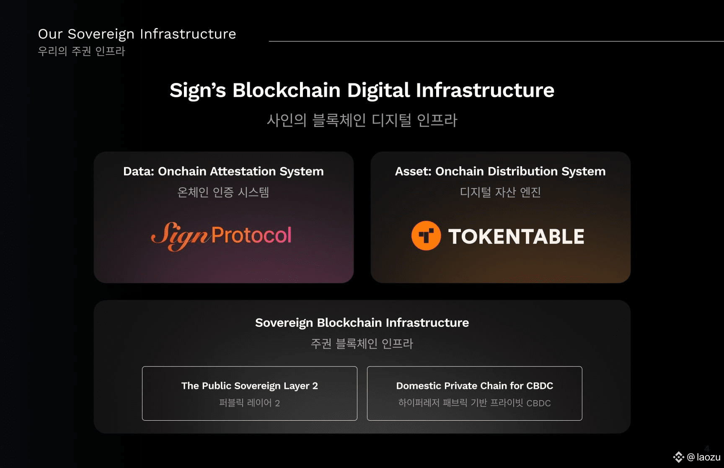Click the Korean subtitle 사인의 블록체인 디지털 인프라

tap(362, 120)
